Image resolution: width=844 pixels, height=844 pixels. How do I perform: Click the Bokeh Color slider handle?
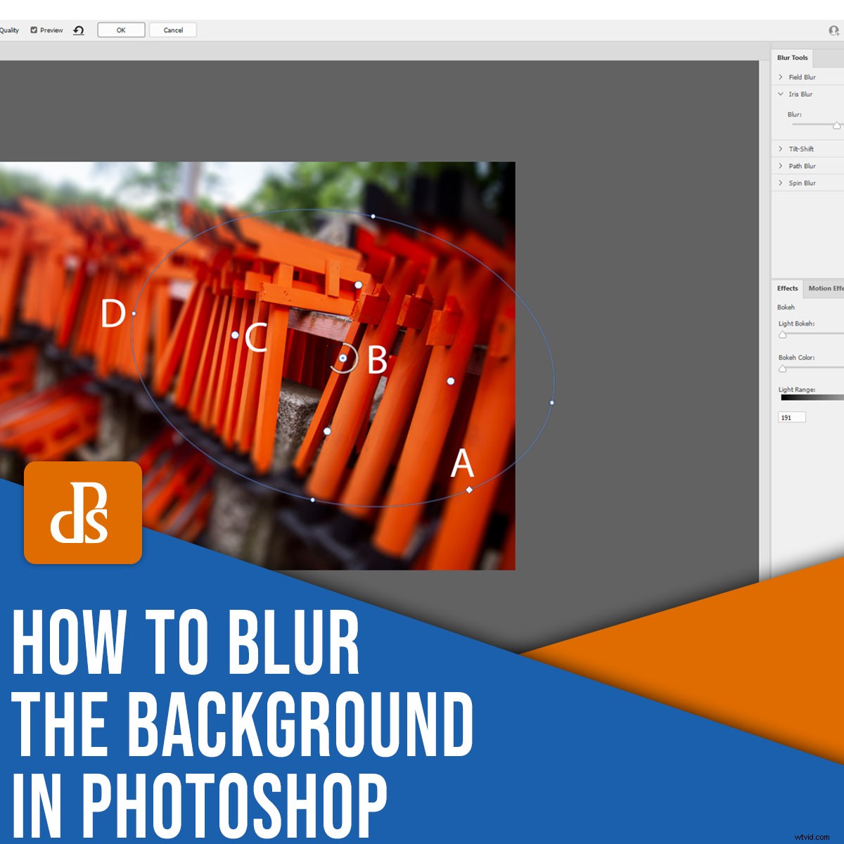pyautogui.click(x=781, y=369)
